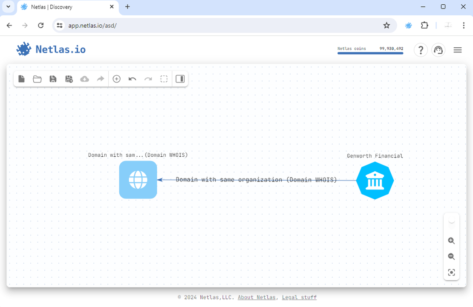The image size is (473, 307).
Task: Add a new node with the plus icon
Action: coord(116,79)
